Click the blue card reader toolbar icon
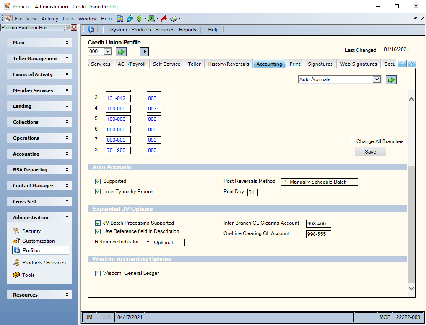 pyautogui.click(x=130, y=19)
